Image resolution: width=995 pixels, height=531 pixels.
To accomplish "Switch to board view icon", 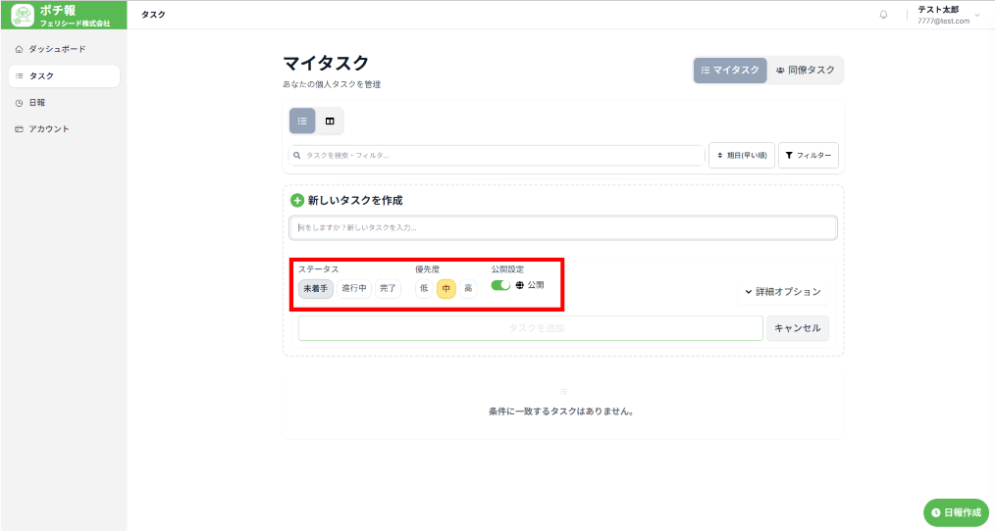I will click(330, 121).
